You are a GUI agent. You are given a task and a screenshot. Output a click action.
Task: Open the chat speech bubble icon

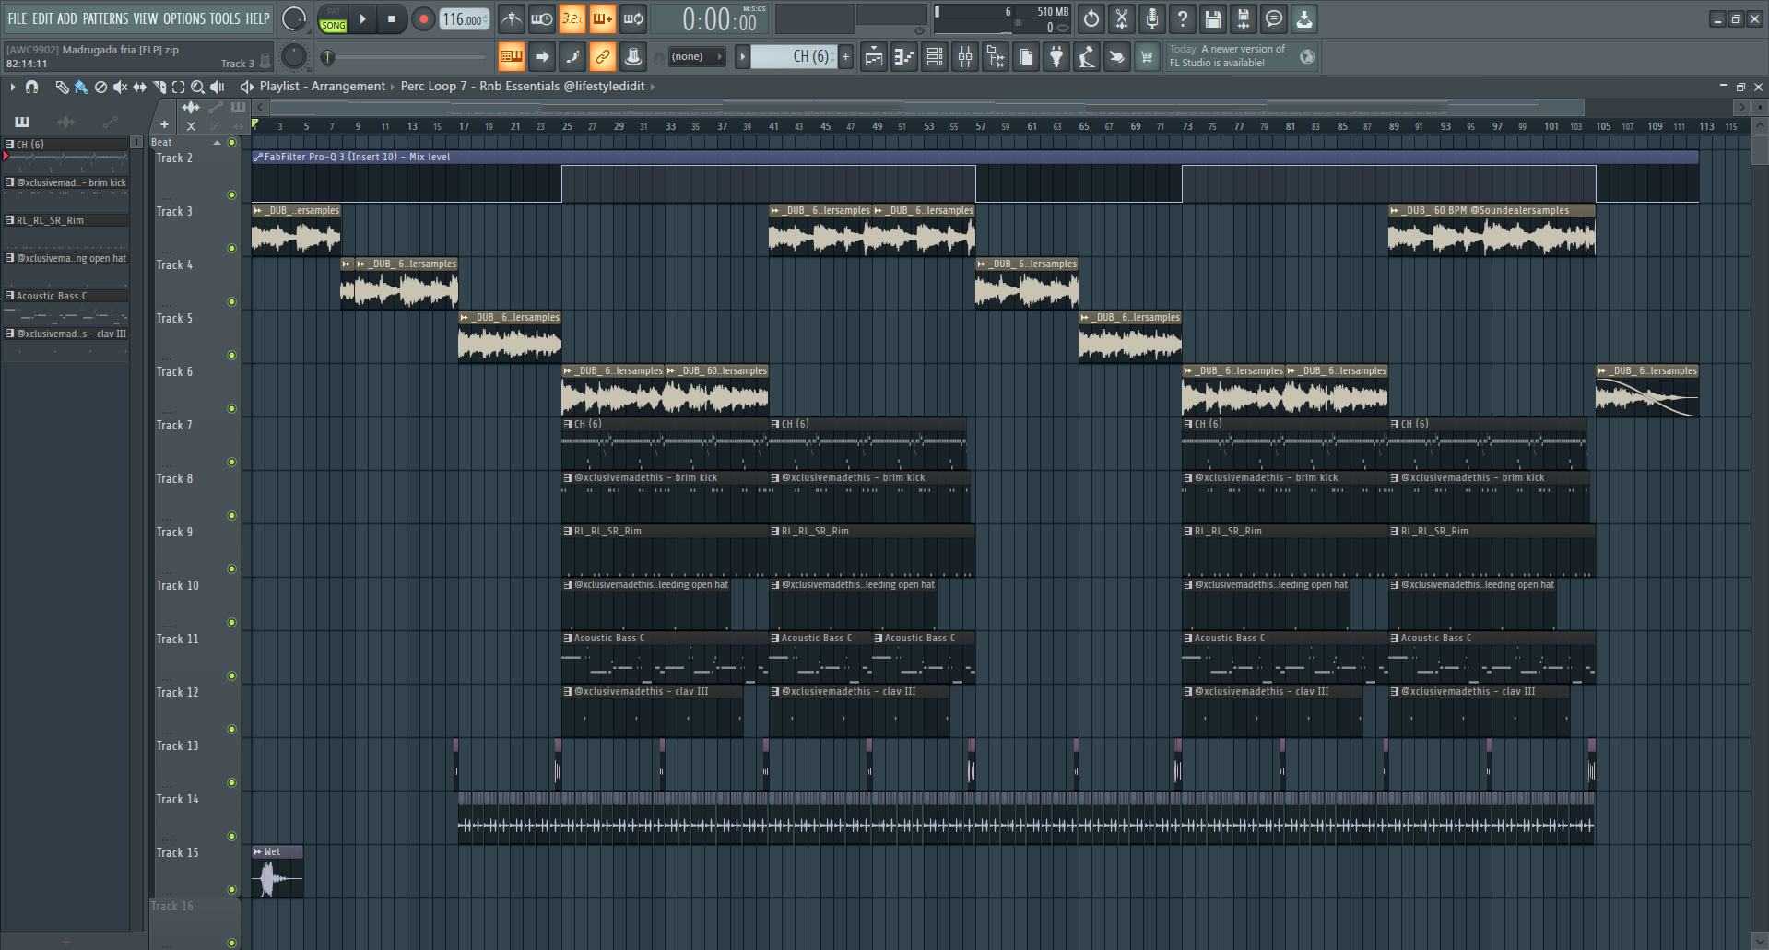pyautogui.click(x=1274, y=18)
